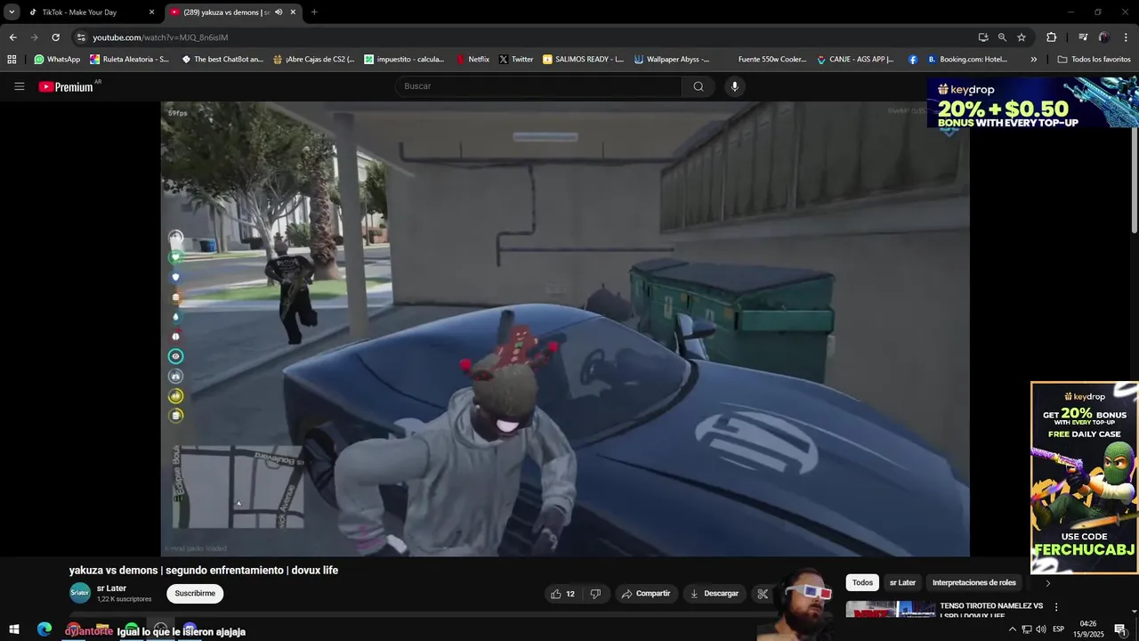Go back in browser history
The image size is (1139, 641).
pos(12,37)
